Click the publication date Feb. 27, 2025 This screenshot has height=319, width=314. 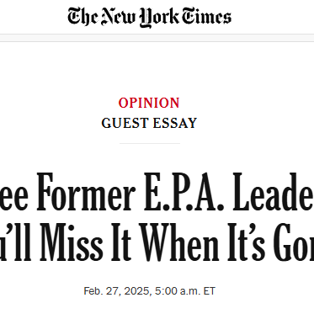(116, 291)
